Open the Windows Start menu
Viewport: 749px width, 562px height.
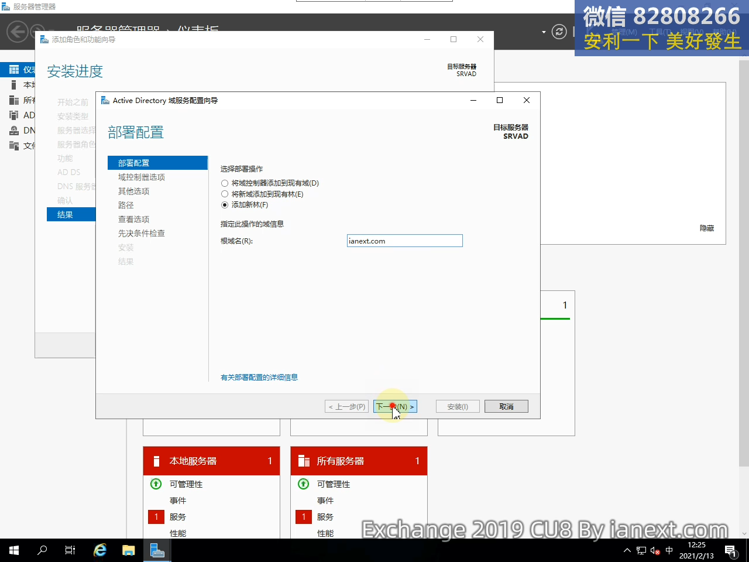point(14,550)
